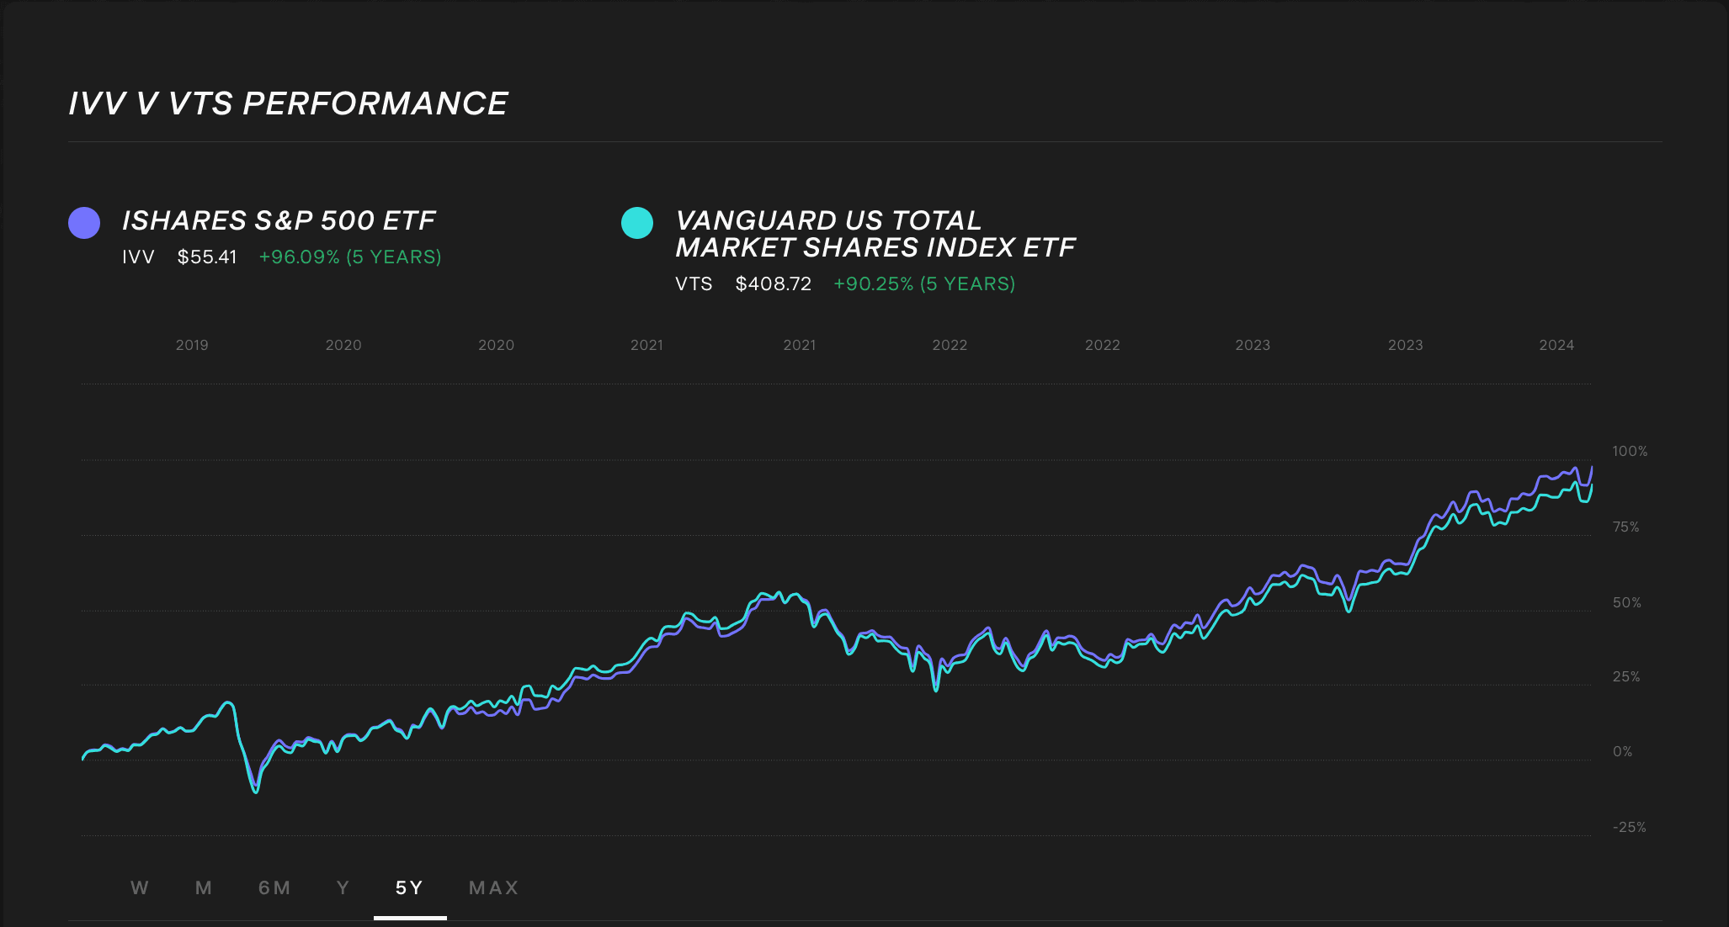Select the M timeframe option
The height and width of the screenshot is (927, 1729).
pyautogui.click(x=203, y=887)
